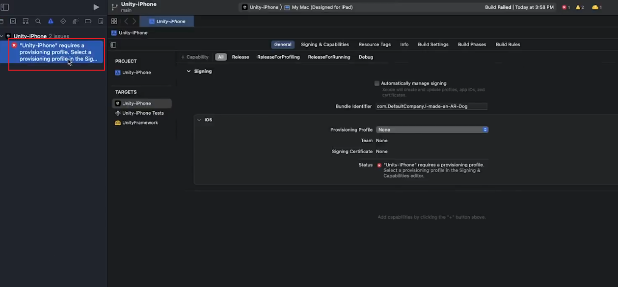The height and width of the screenshot is (287, 618).
Task: Open the Provisioning Profile dropdown
Action: coord(432,130)
